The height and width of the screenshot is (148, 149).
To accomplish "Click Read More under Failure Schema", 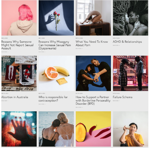I will [116, 101].
